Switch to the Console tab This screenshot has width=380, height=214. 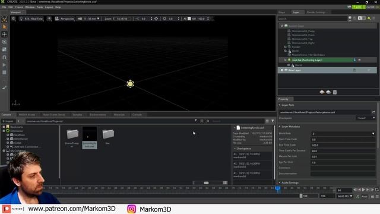137,115
